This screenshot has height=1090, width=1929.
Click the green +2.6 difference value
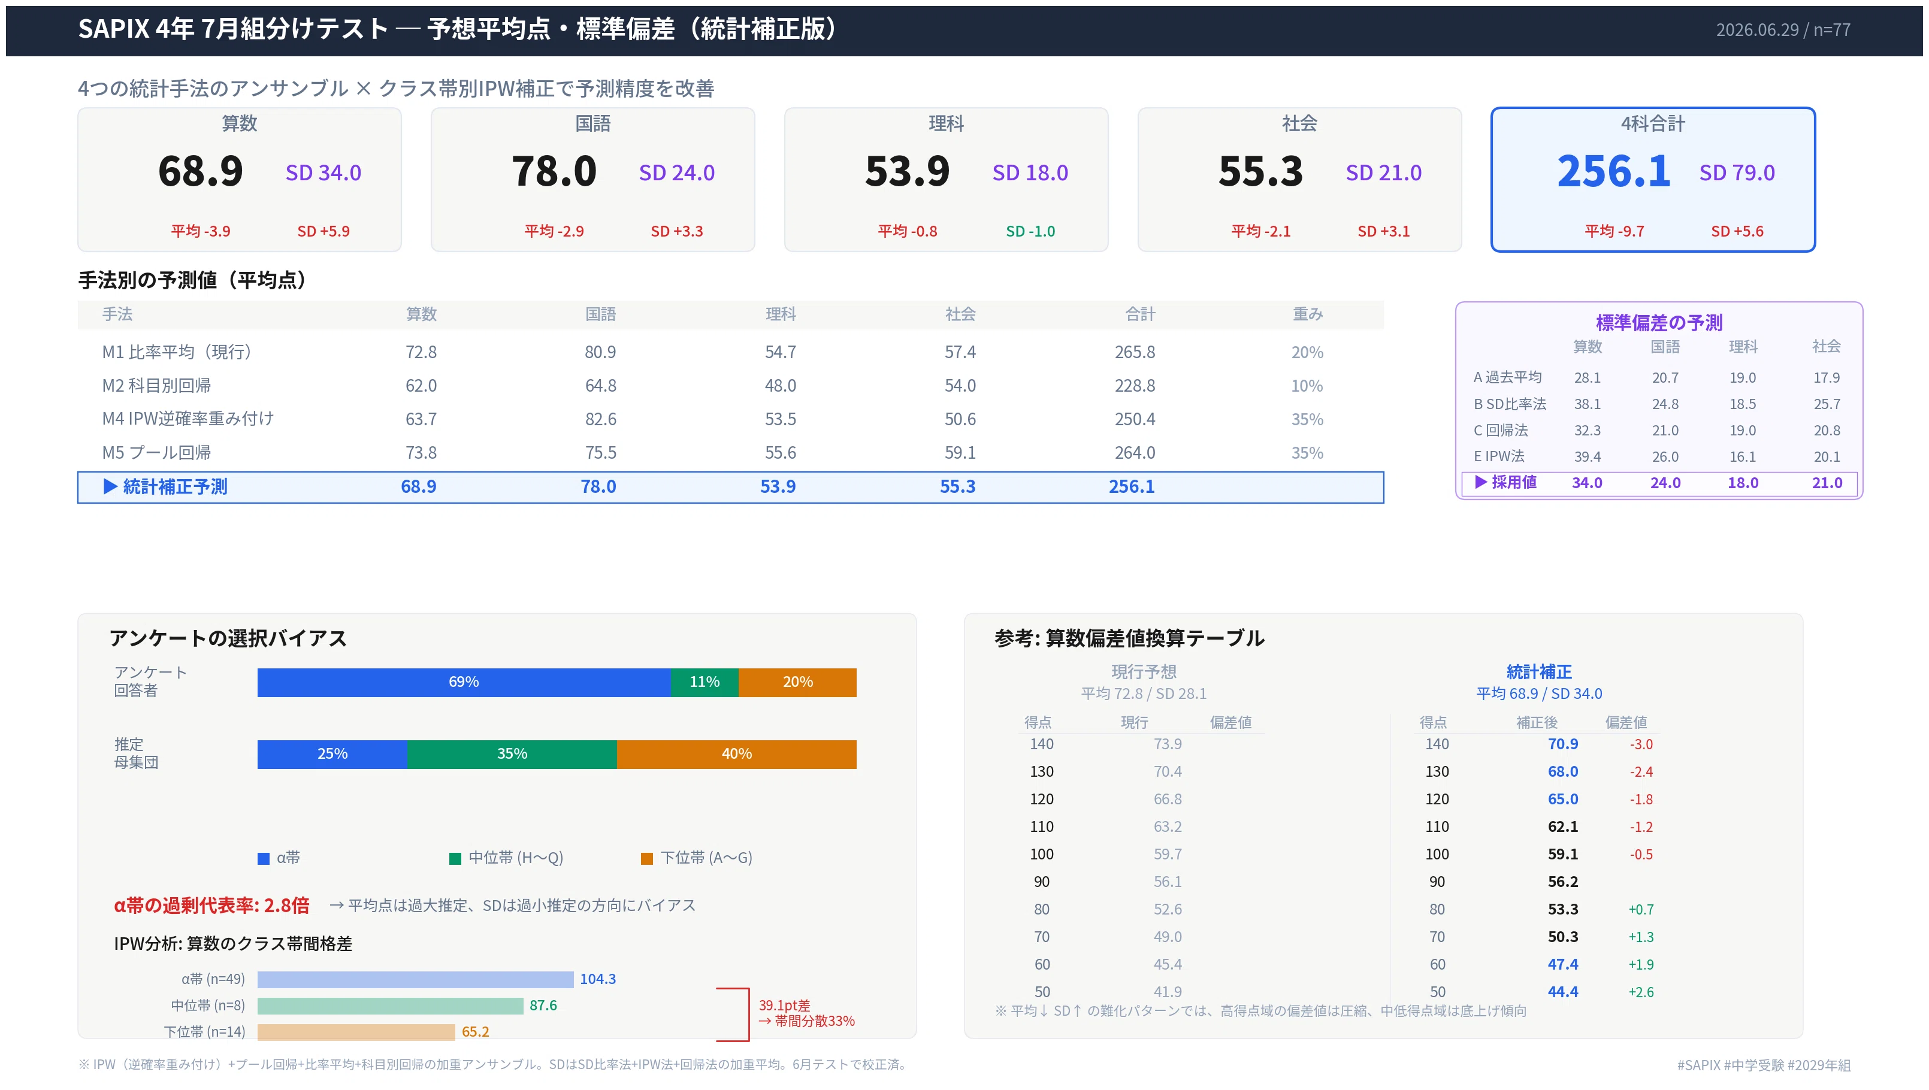tap(1641, 993)
